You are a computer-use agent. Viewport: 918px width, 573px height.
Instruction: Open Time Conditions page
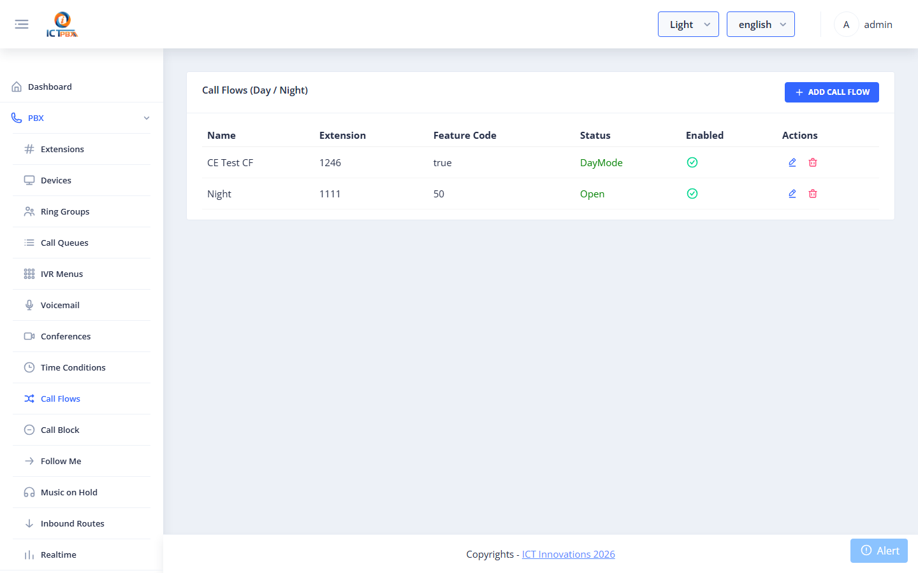pos(73,367)
